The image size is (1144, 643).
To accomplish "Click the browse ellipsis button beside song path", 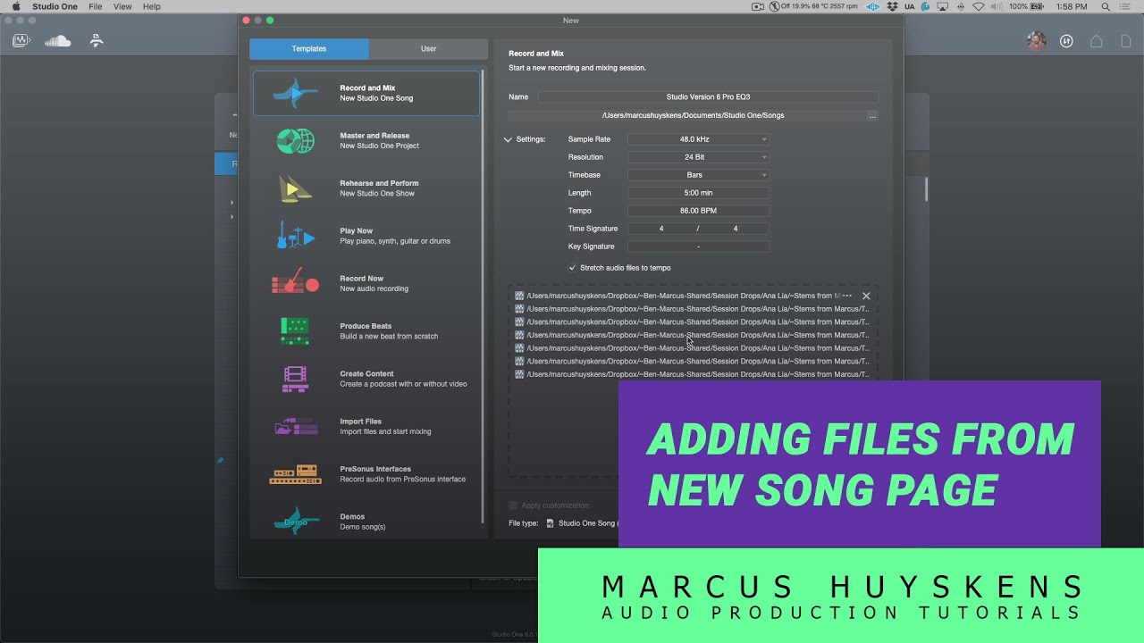I will click(872, 116).
